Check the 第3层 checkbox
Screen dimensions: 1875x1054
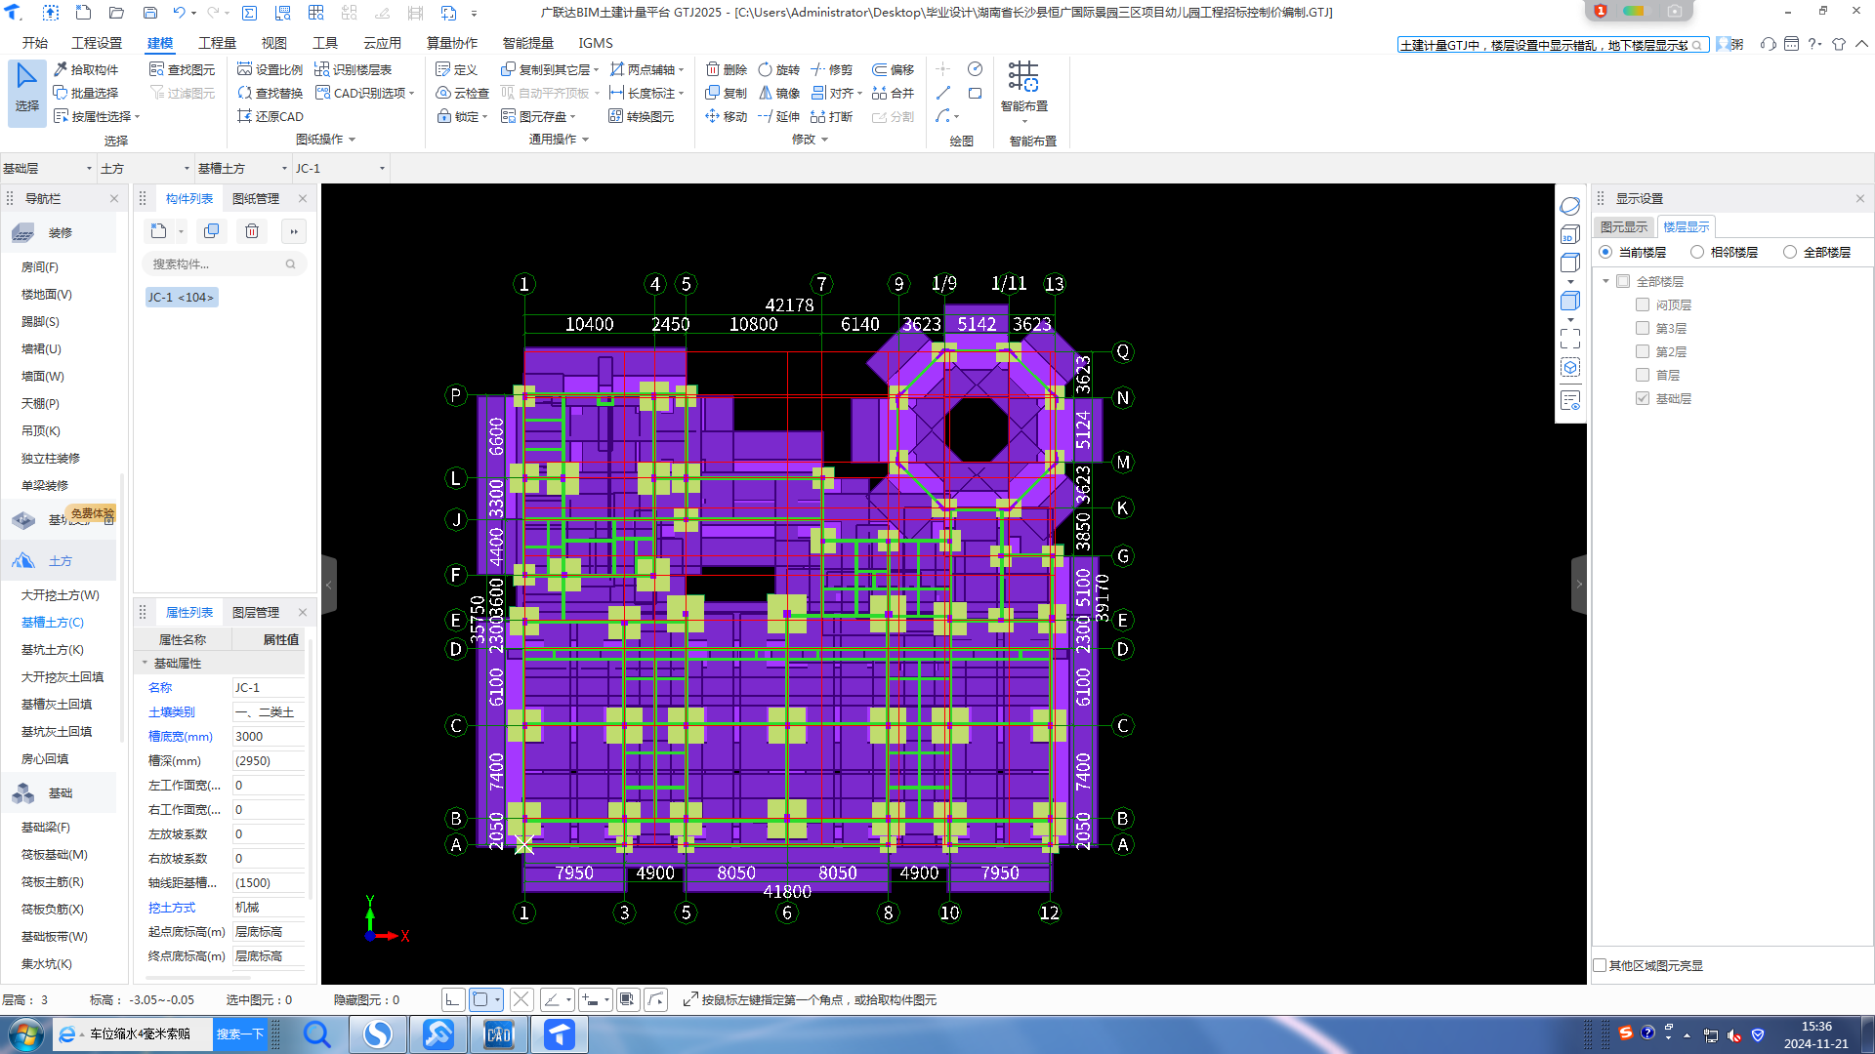point(1643,328)
